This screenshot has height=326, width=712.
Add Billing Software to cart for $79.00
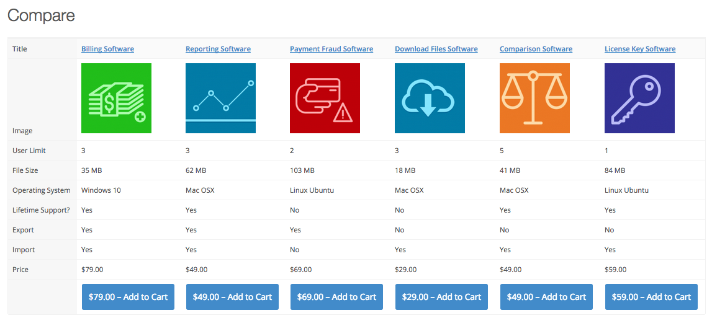pyautogui.click(x=128, y=297)
